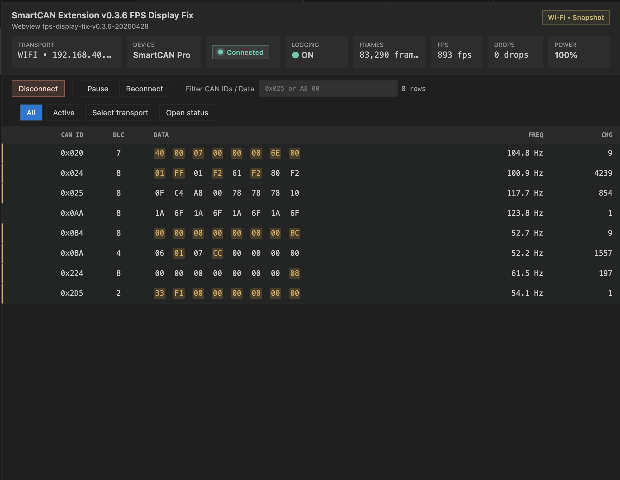Click the Disconnect button
The width and height of the screenshot is (620, 480).
(38, 89)
